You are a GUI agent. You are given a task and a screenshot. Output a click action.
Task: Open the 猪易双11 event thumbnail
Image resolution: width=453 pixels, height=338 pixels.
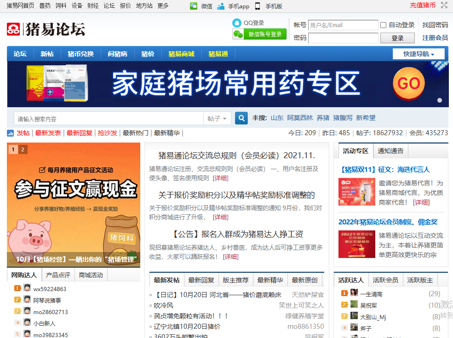point(356,192)
